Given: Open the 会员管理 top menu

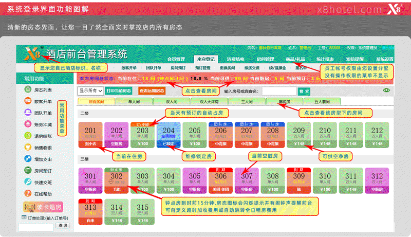Looking at the screenshot, I should click(x=176, y=59).
